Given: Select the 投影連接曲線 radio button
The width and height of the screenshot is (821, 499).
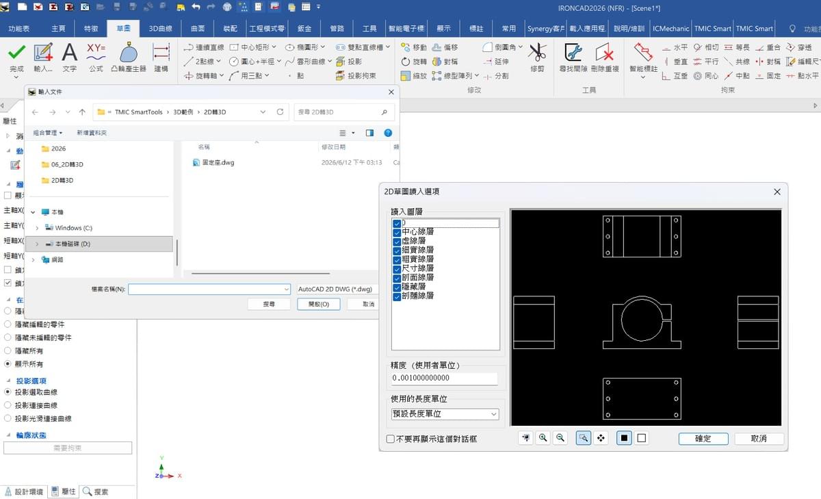Looking at the screenshot, I should (x=8, y=405).
